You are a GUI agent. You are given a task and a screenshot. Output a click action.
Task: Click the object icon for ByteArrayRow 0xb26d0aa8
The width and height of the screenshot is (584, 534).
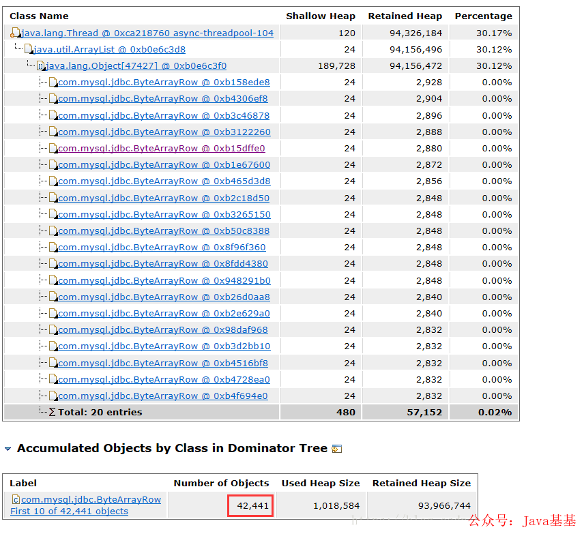tap(53, 297)
